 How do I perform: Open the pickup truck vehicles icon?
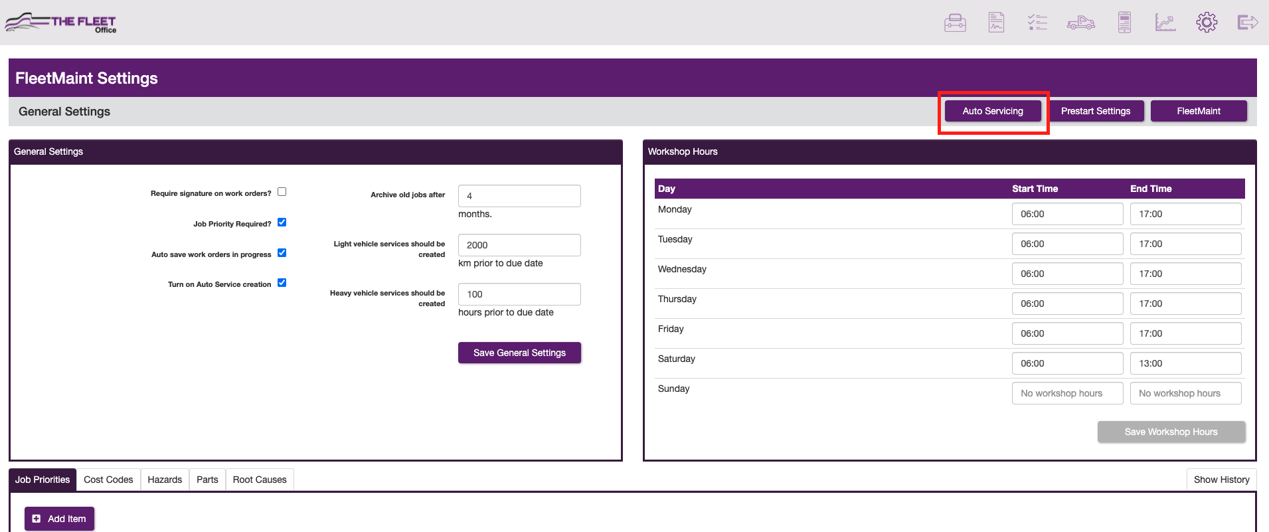point(1081,23)
